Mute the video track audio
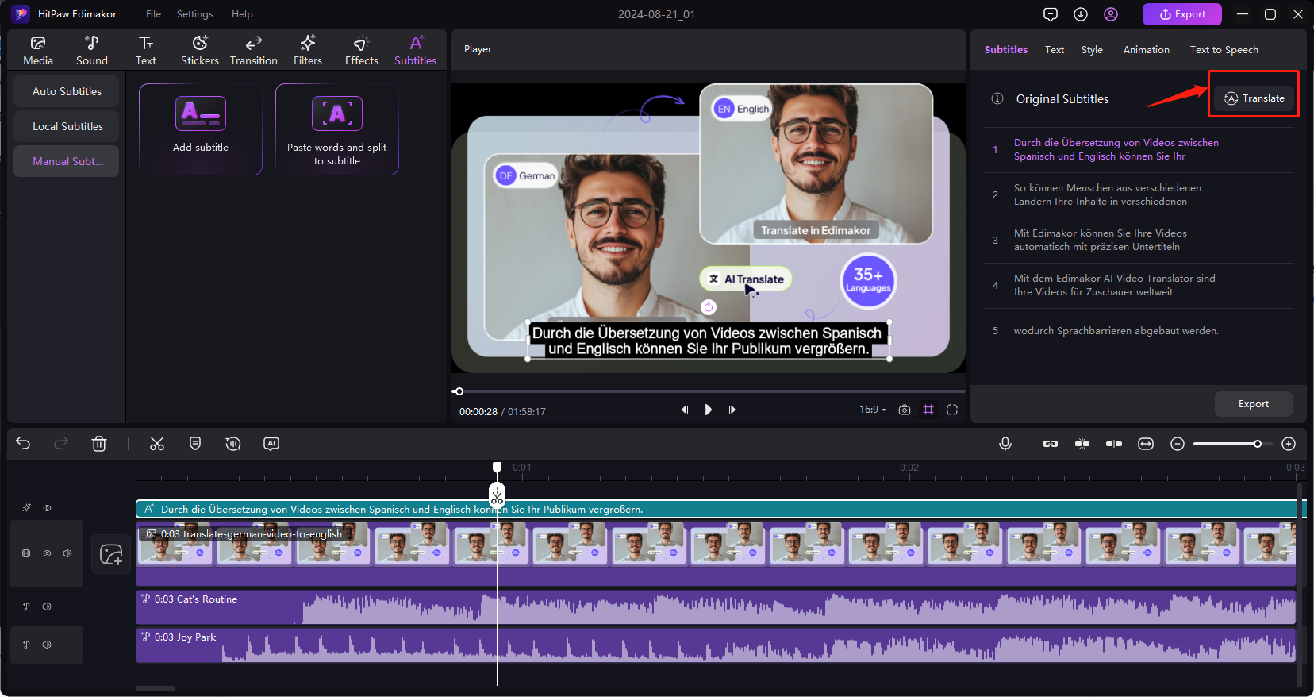 [68, 553]
